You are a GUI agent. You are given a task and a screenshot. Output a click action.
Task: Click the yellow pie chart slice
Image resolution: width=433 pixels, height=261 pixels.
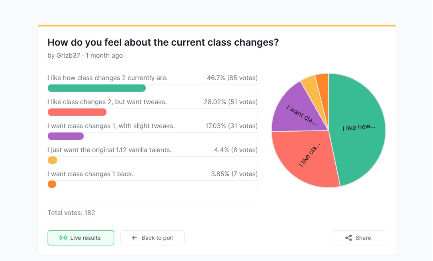(311, 88)
